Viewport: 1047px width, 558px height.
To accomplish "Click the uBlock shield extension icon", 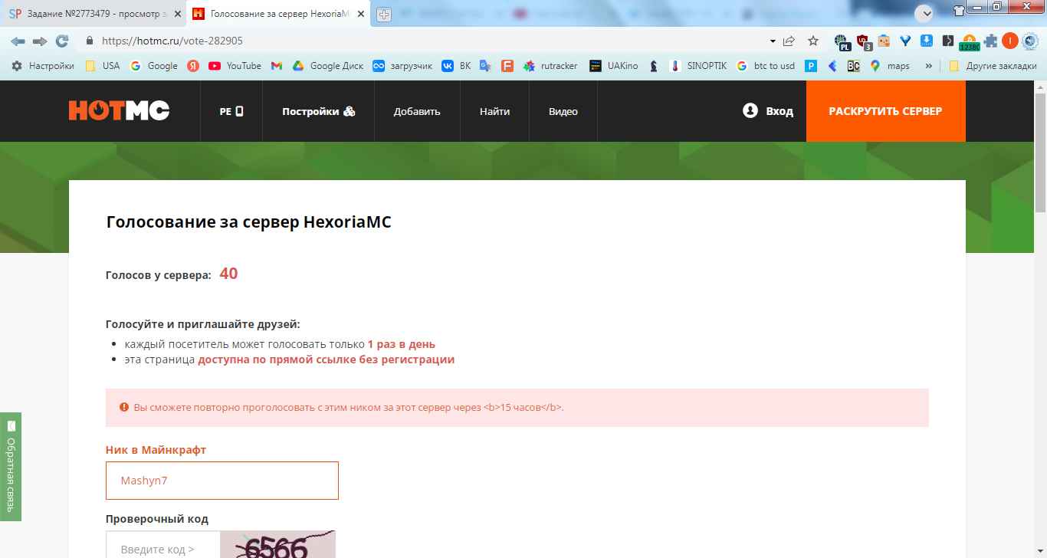I will point(864,41).
